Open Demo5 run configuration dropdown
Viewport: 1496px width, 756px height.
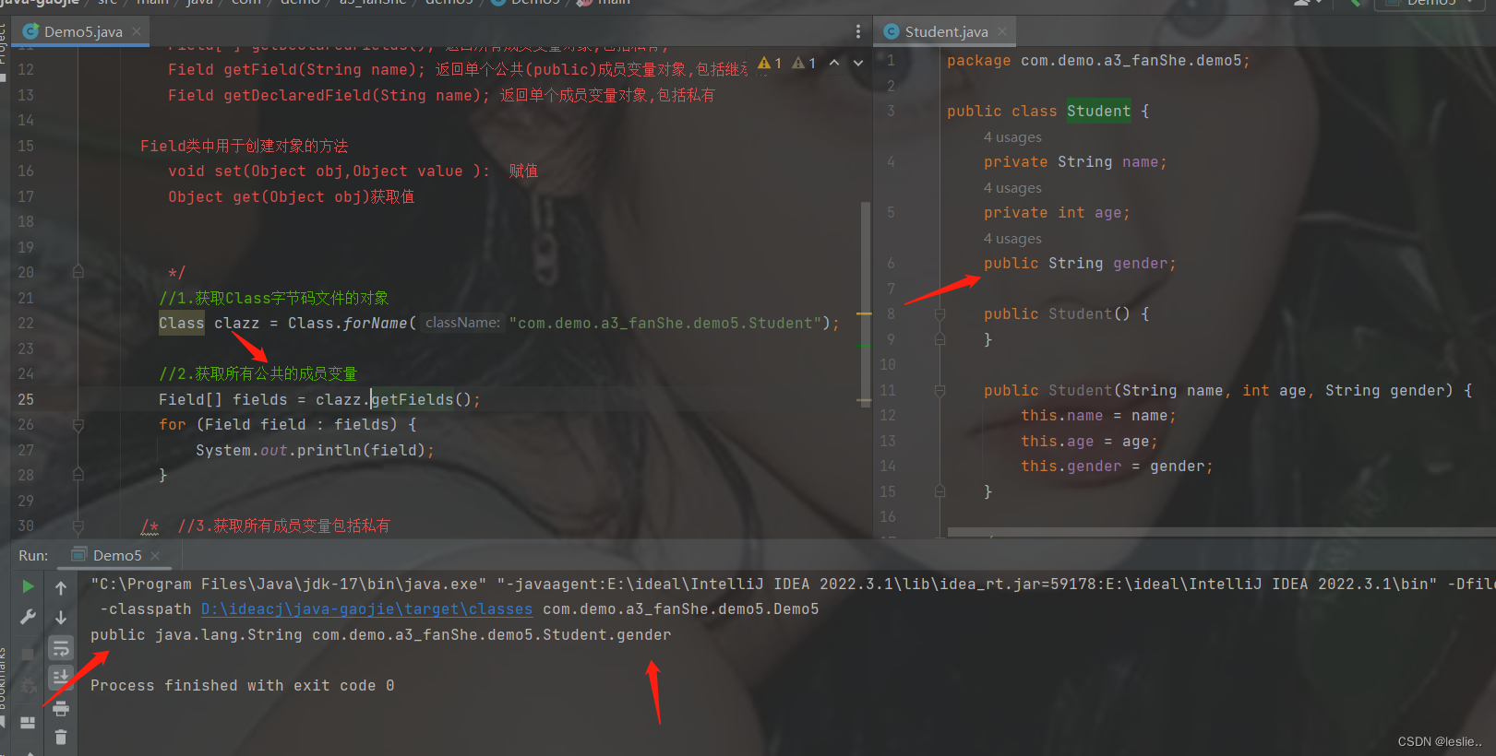click(x=1430, y=4)
